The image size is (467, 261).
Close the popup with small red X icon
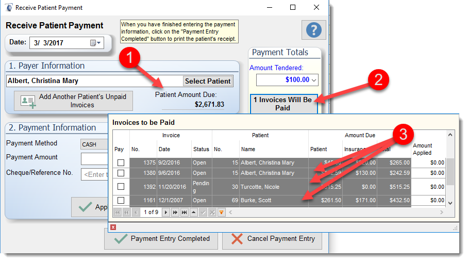tap(113, 227)
